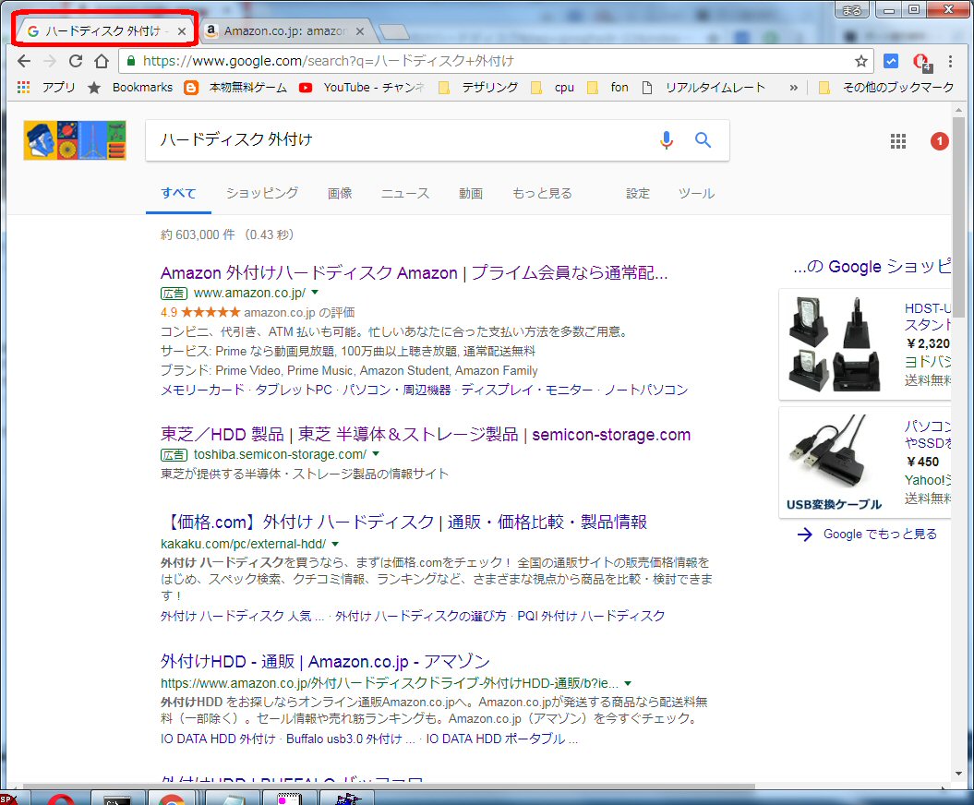Start voice search with microphone icon

[667, 140]
